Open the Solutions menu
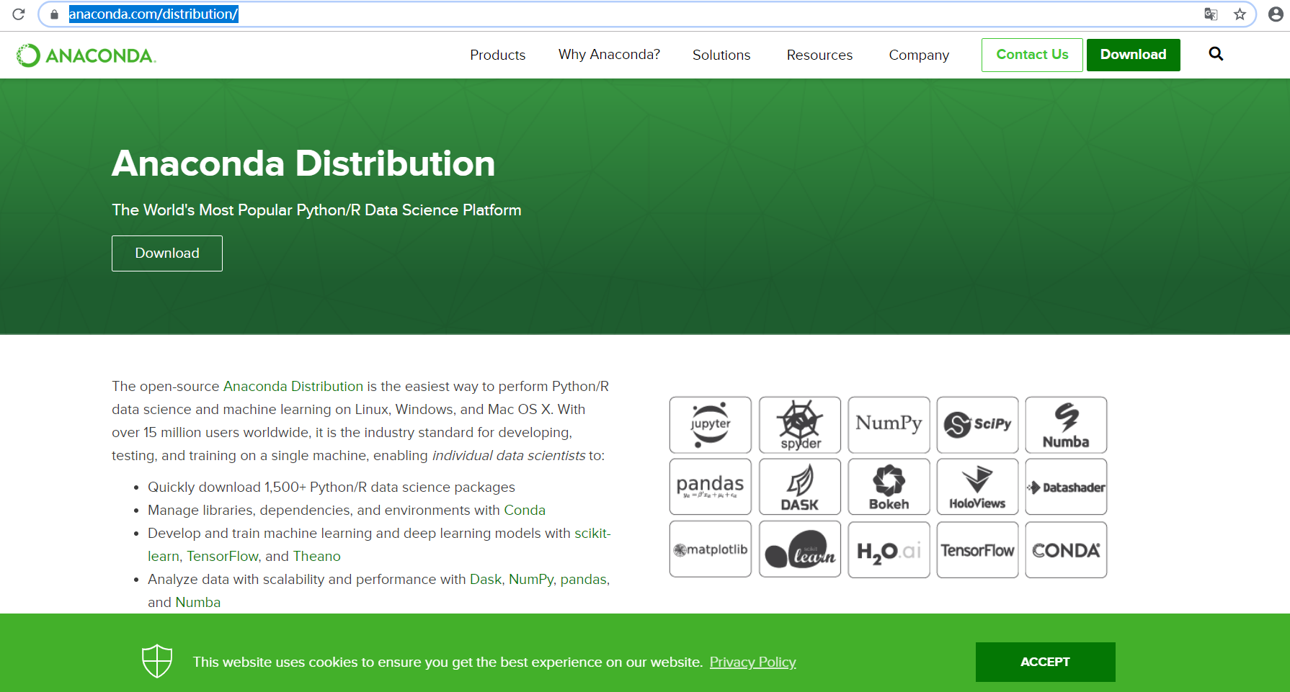The width and height of the screenshot is (1290, 692). tap(721, 55)
